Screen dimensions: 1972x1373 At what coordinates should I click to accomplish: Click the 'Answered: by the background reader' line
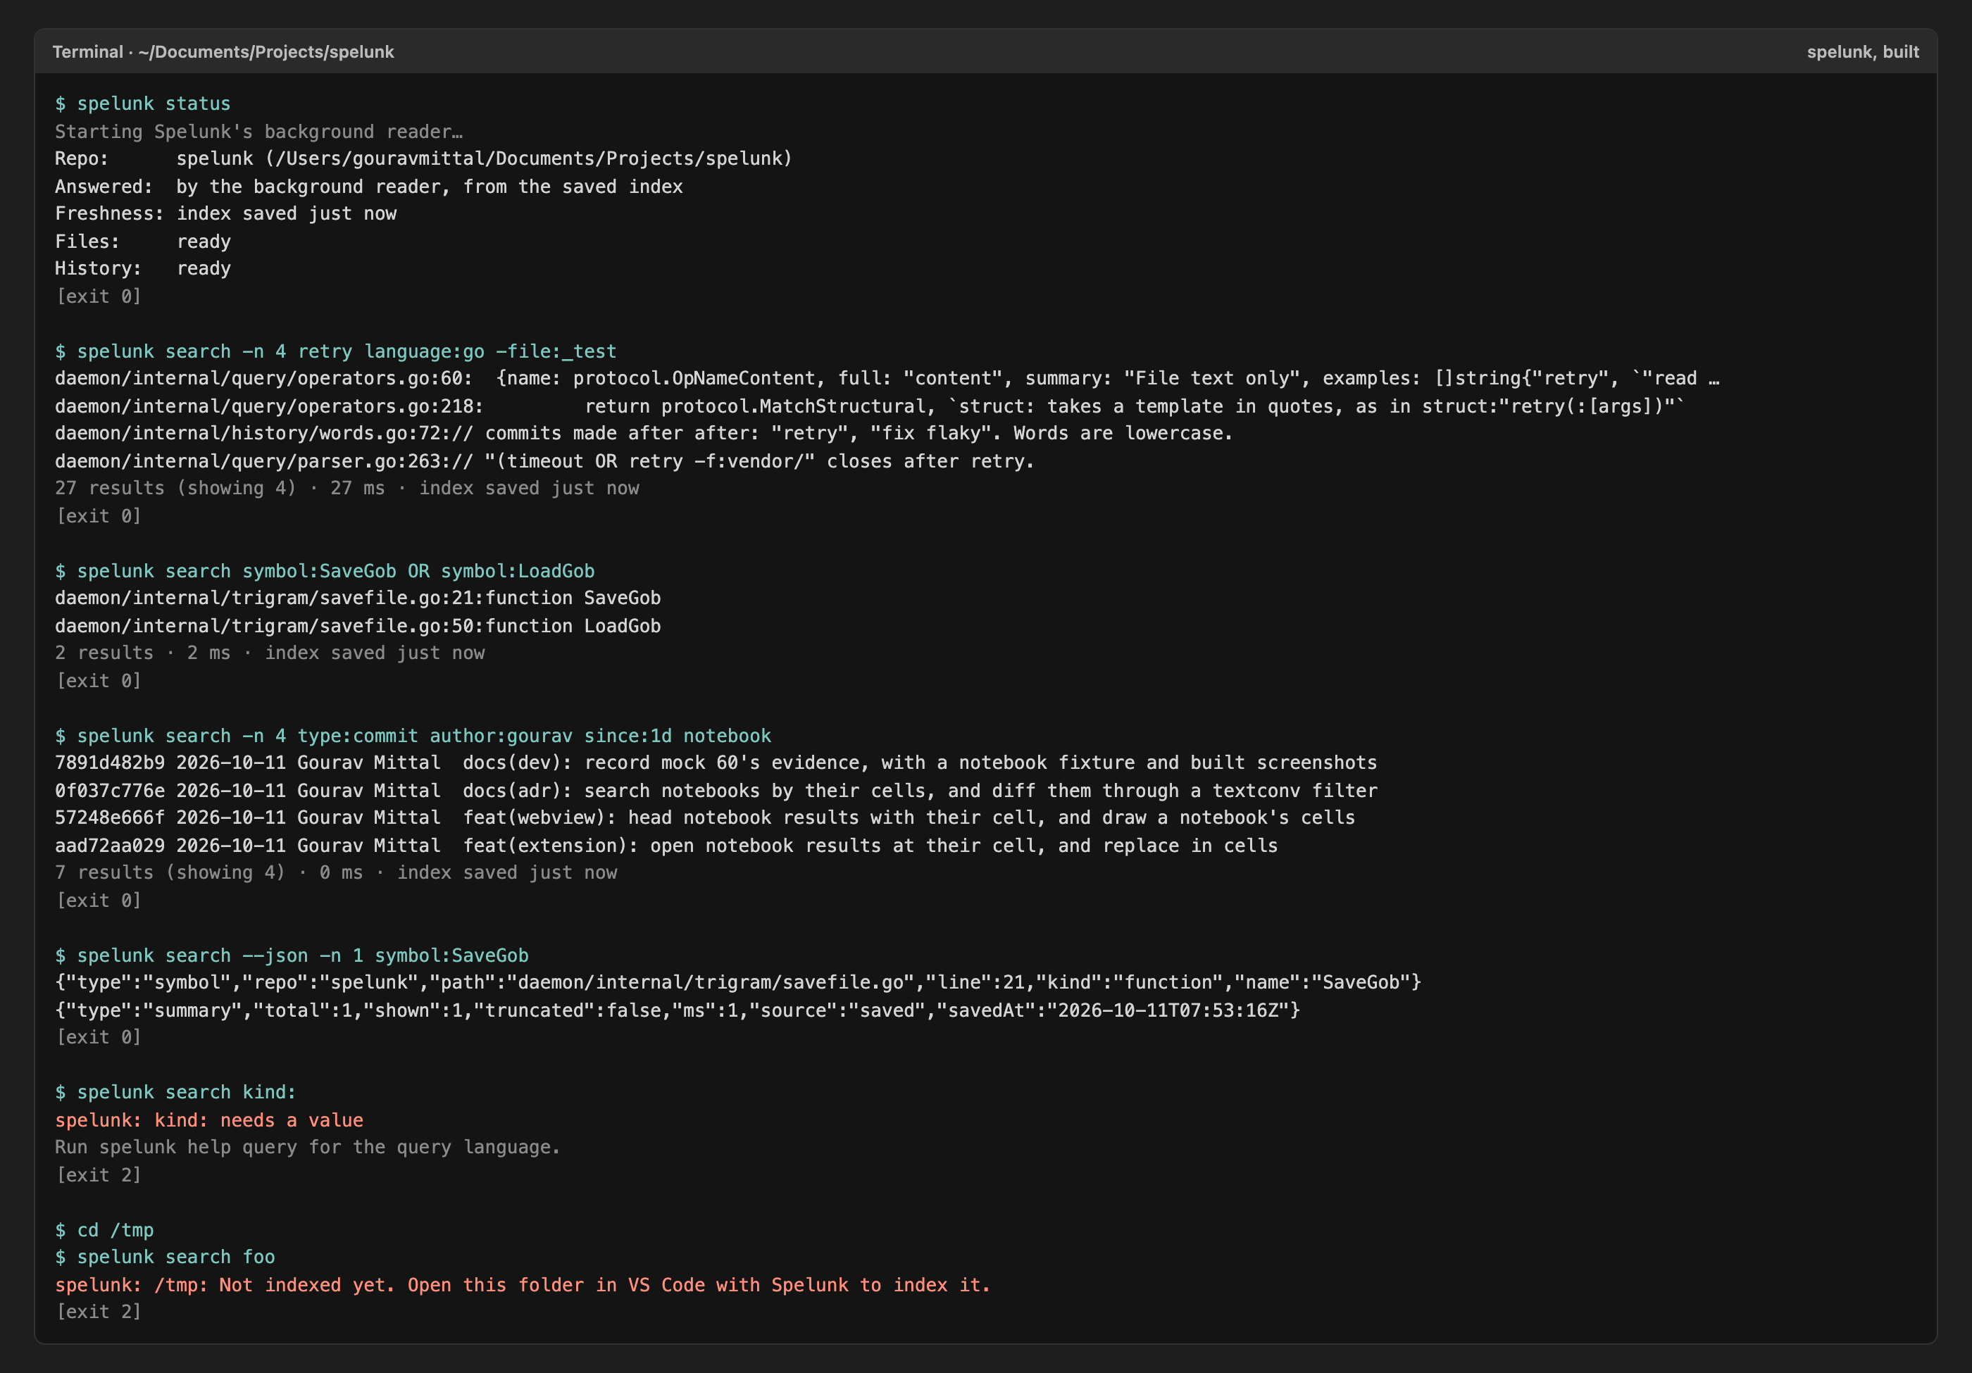point(368,187)
